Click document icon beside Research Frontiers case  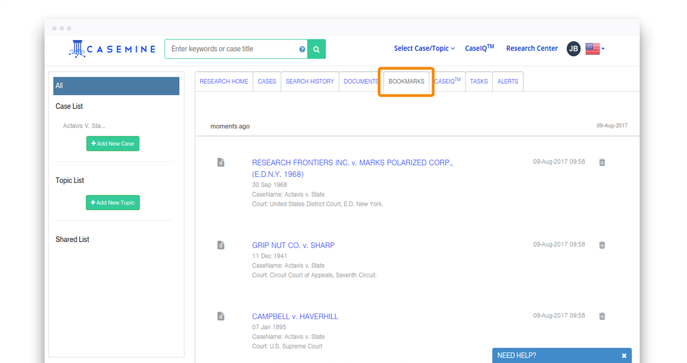click(221, 162)
